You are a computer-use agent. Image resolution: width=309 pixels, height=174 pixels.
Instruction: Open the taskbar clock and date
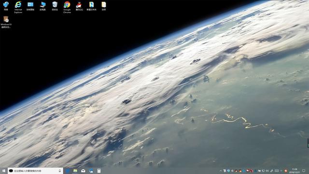(295, 171)
